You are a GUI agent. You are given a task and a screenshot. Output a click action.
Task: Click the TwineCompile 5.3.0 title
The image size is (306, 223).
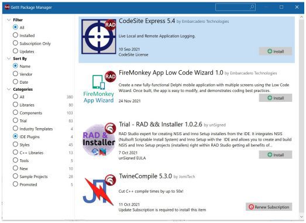[145, 176]
